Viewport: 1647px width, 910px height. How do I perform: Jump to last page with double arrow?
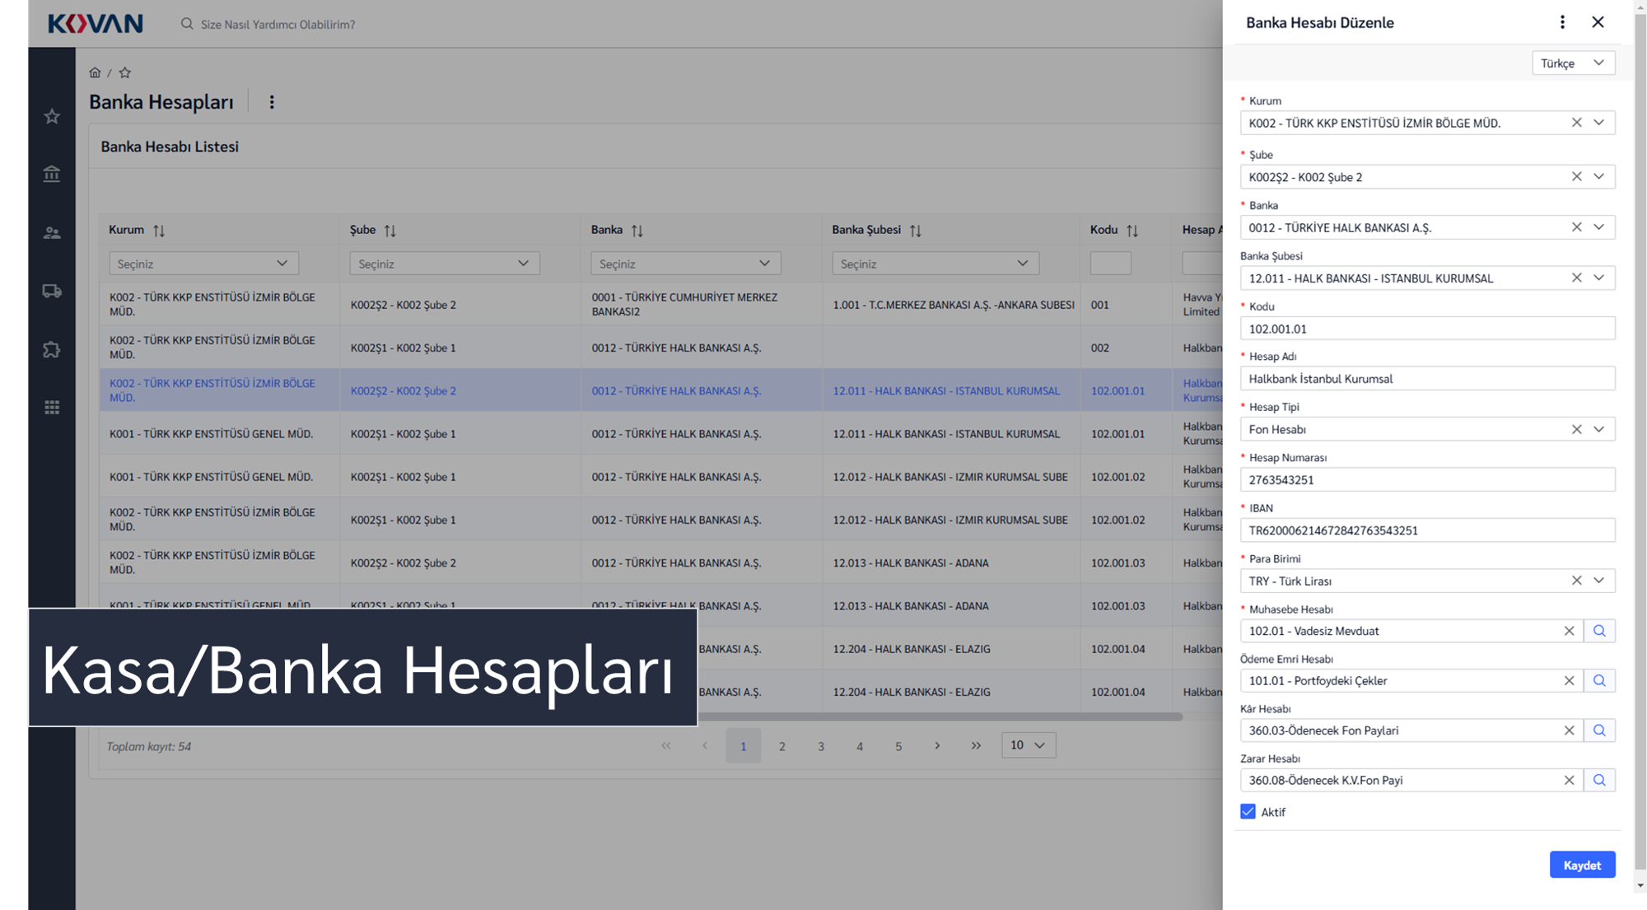[976, 745]
